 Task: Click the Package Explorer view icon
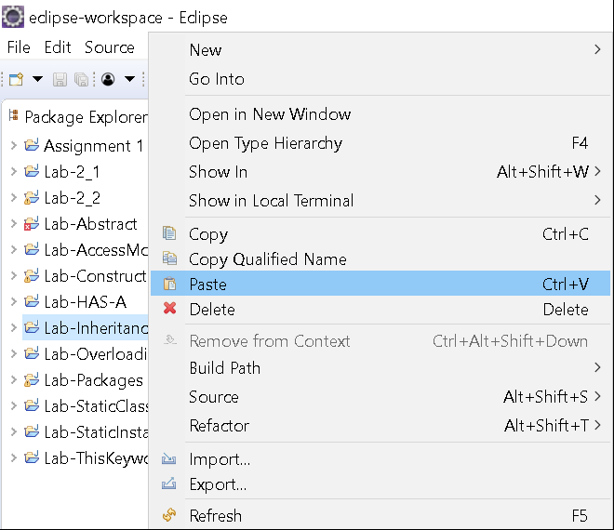pos(14,115)
